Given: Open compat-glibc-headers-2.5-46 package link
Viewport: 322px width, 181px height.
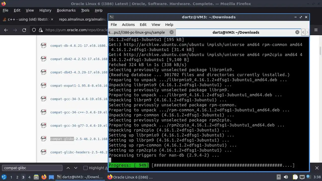Looking at the screenshot, I should 79,152.
